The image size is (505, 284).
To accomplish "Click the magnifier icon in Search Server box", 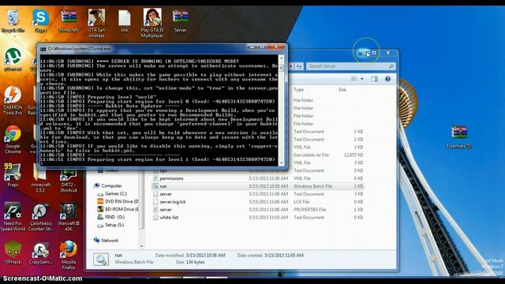I will pos(391,66).
